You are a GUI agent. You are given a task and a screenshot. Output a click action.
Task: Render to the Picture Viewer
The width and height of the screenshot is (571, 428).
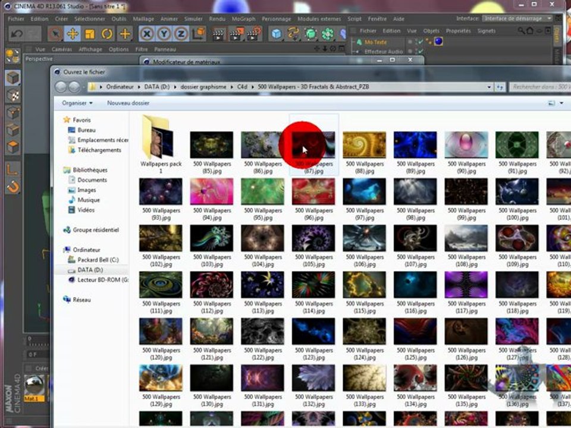tap(236, 34)
